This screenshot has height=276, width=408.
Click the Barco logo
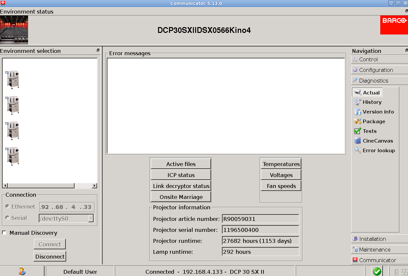point(394,25)
